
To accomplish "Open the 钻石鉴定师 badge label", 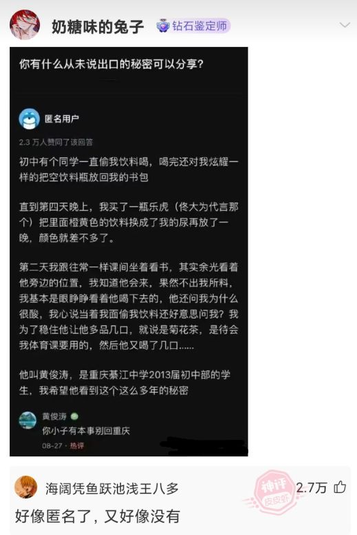I will click(x=199, y=26).
